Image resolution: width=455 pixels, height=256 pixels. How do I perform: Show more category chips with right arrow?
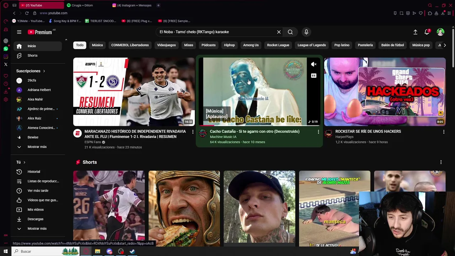445,45
